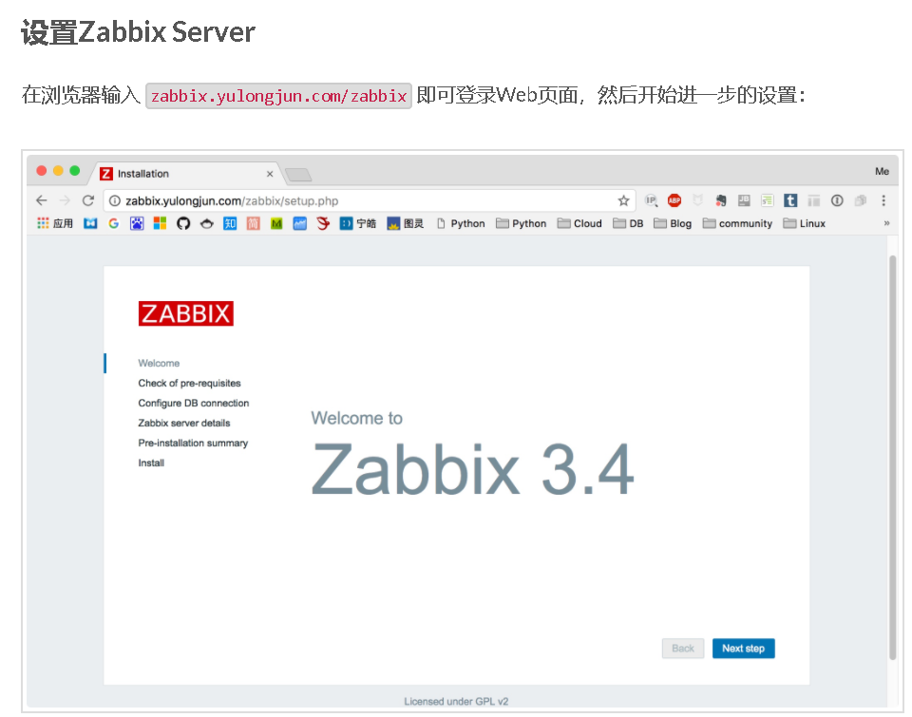Open the Chrome three-dot menu
912x717 pixels.
pos(883,200)
